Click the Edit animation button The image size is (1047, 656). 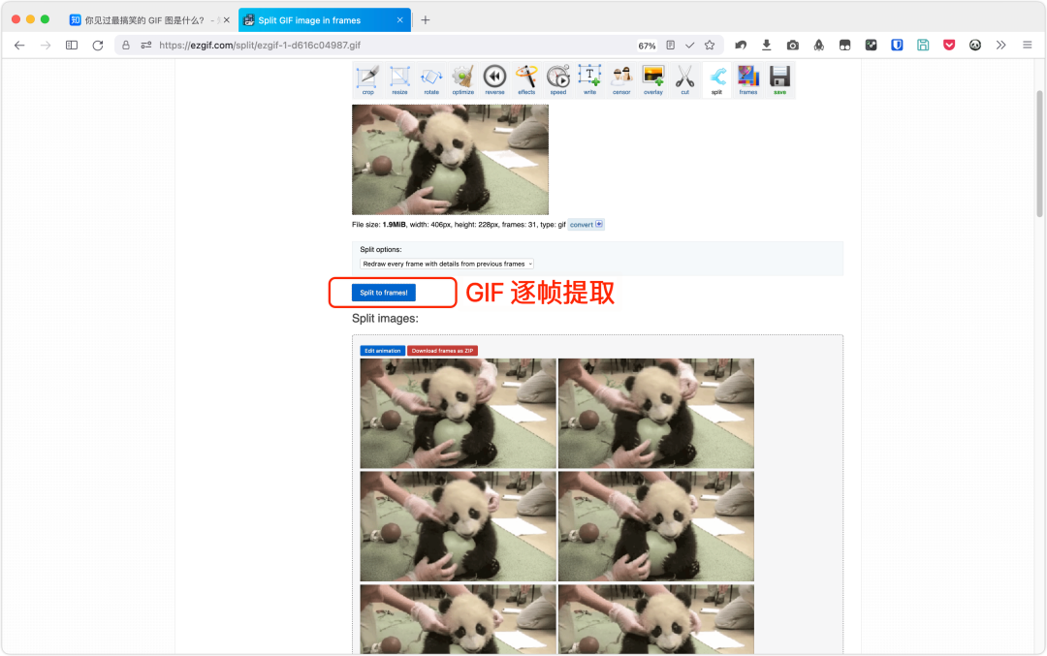click(383, 351)
